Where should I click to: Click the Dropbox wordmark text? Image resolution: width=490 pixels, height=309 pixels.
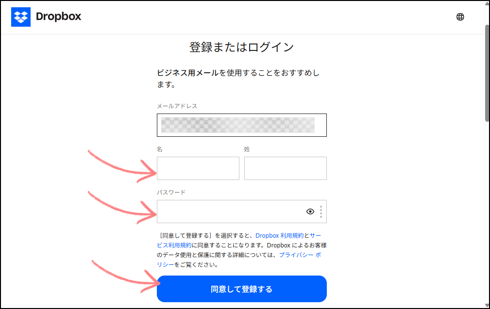tap(58, 16)
